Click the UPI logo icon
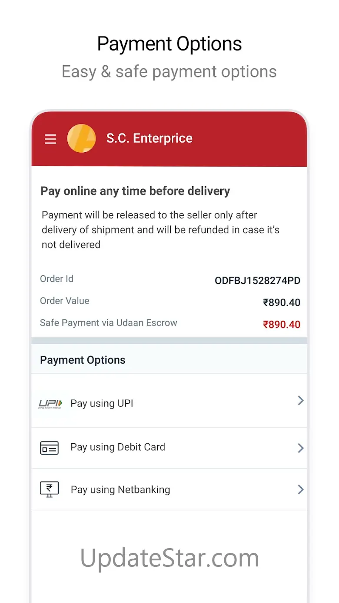339x603 pixels. coord(50,404)
